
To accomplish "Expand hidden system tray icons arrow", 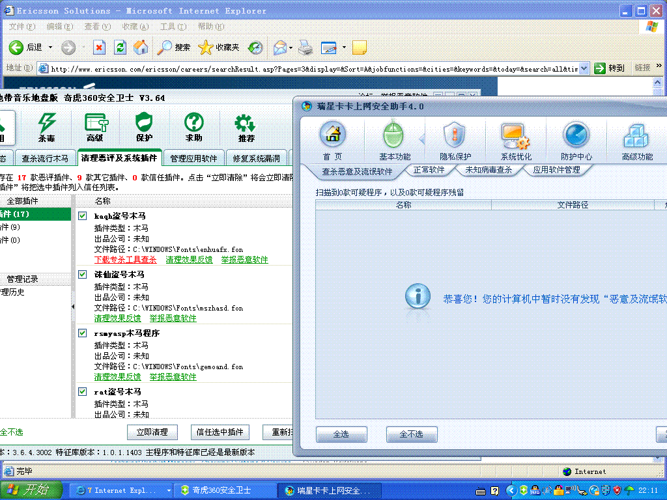I will click(x=511, y=490).
